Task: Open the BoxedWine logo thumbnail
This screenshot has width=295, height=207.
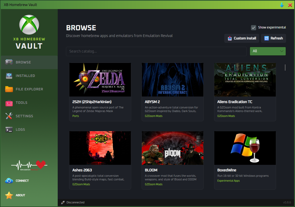Action: point(245,148)
